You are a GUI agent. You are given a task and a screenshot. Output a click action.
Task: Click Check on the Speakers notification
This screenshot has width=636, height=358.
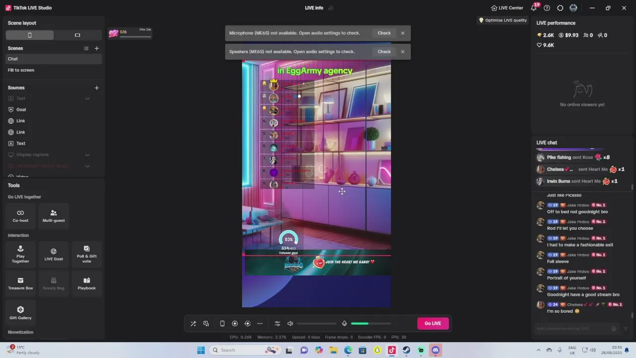point(384,52)
